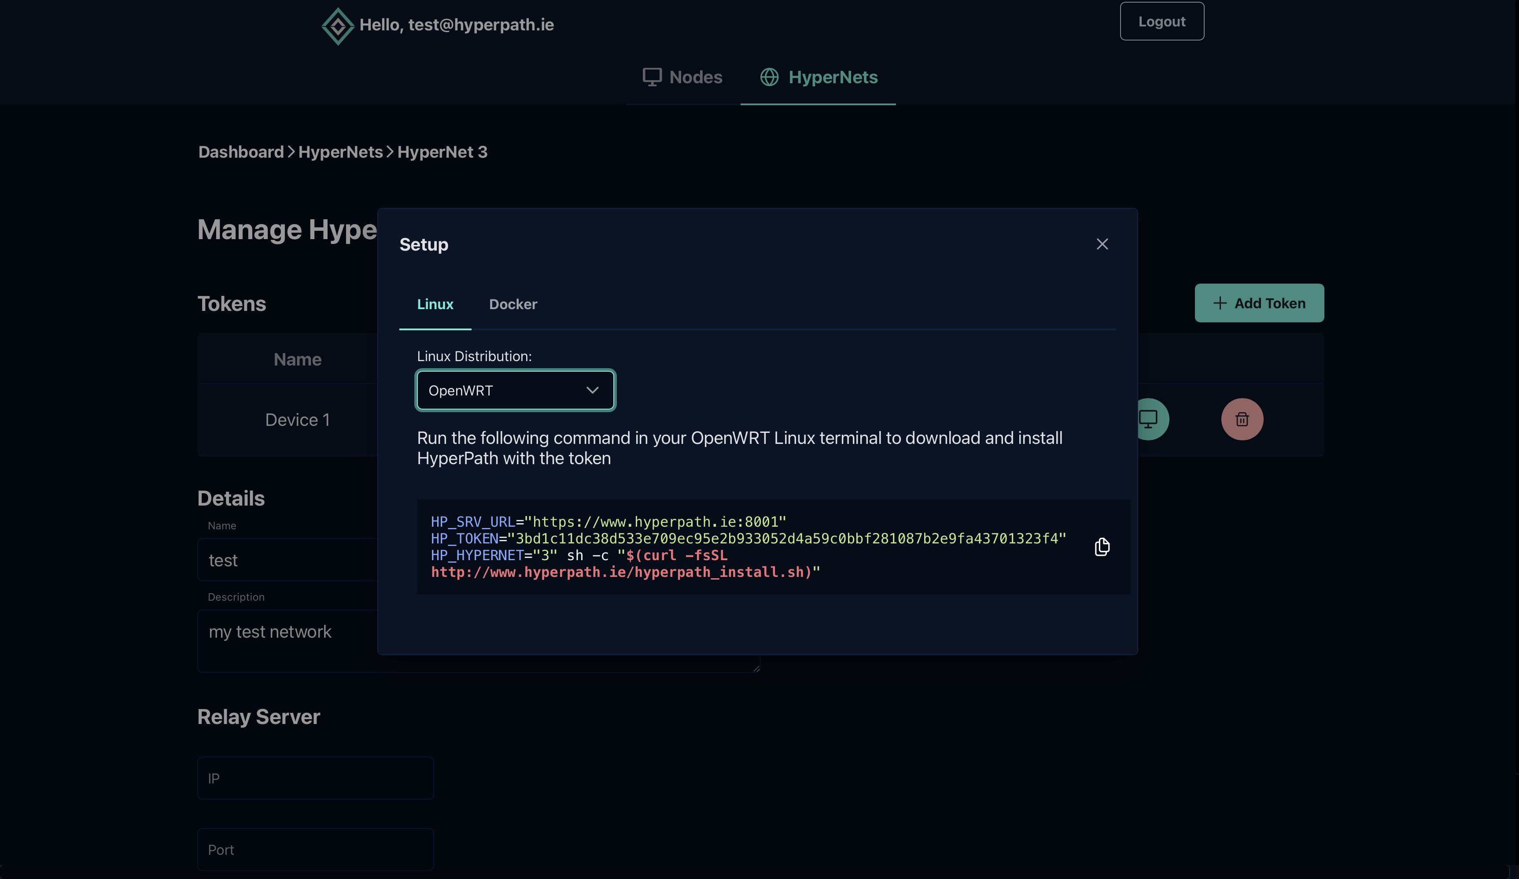The height and width of the screenshot is (879, 1519).
Task: Click the delete token trash icon
Action: [x=1242, y=419]
